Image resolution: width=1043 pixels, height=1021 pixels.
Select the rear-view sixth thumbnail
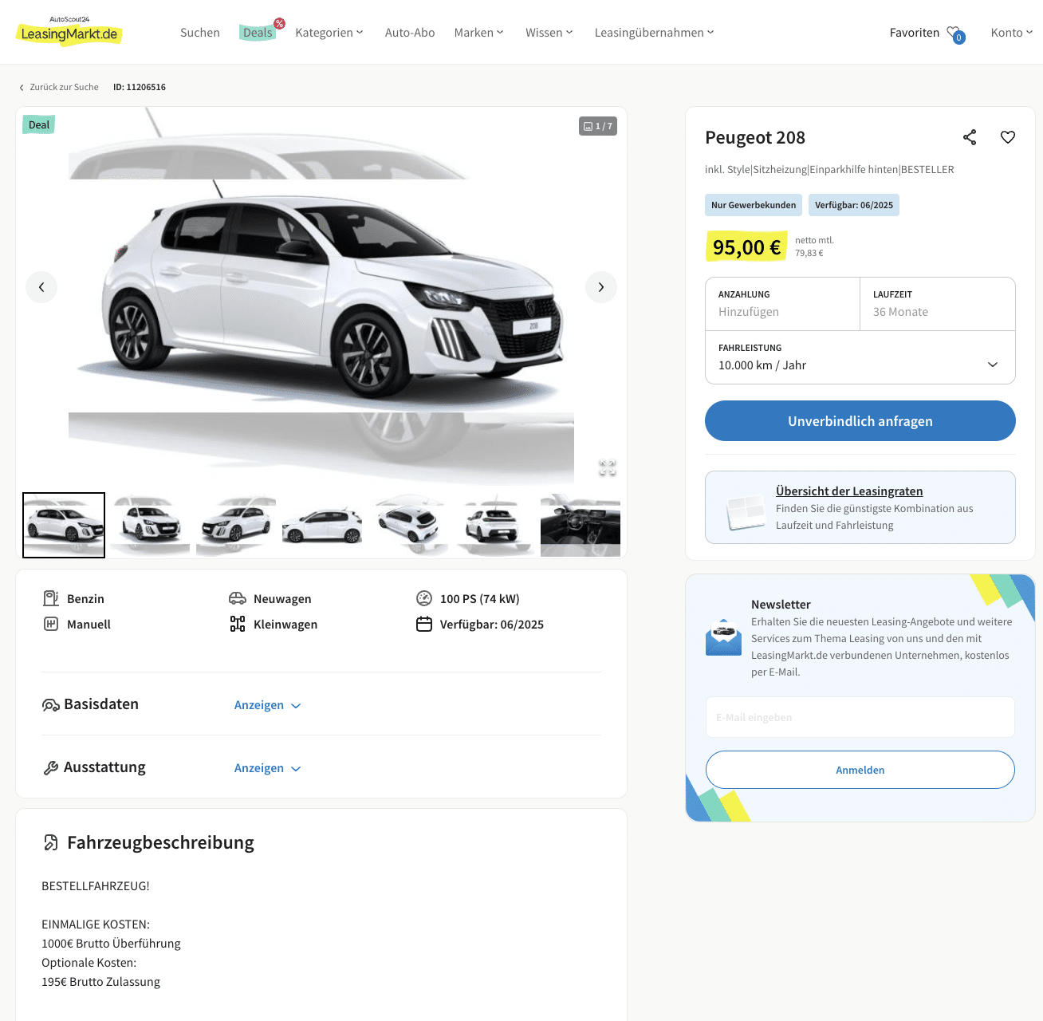point(494,525)
